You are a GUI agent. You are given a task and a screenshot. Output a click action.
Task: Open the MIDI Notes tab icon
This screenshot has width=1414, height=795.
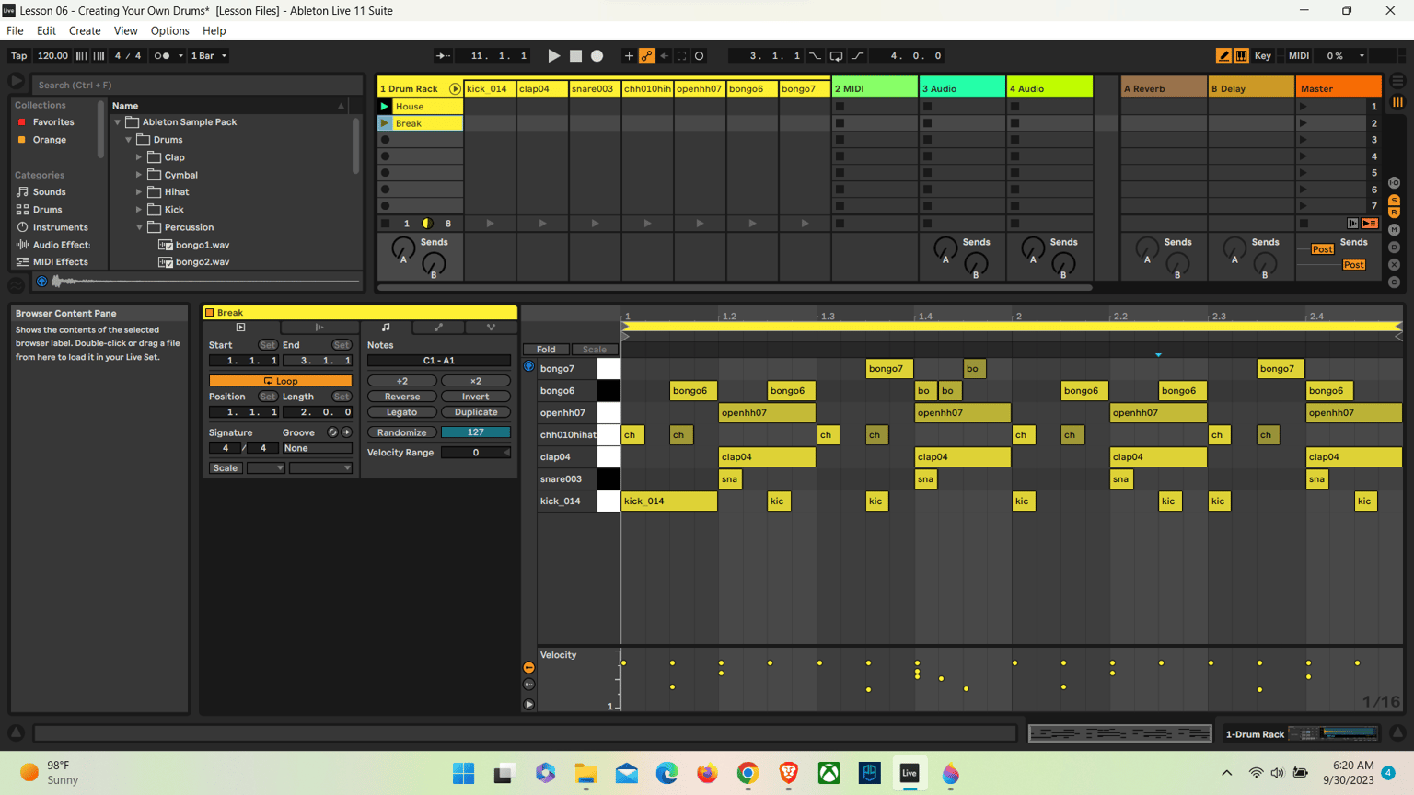(386, 328)
